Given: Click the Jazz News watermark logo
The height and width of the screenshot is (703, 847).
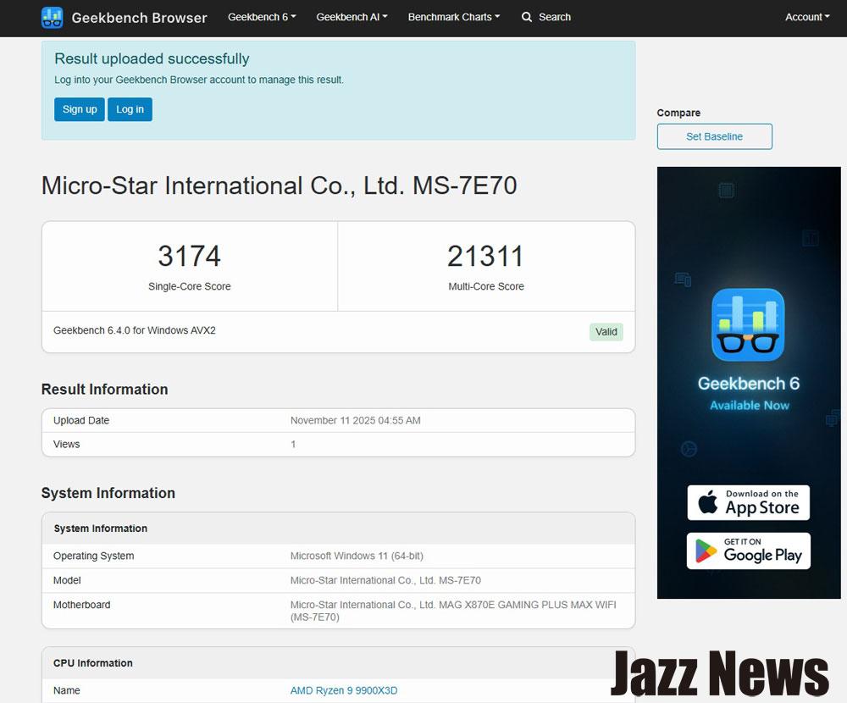Looking at the screenshot, I should pos(719,673).
